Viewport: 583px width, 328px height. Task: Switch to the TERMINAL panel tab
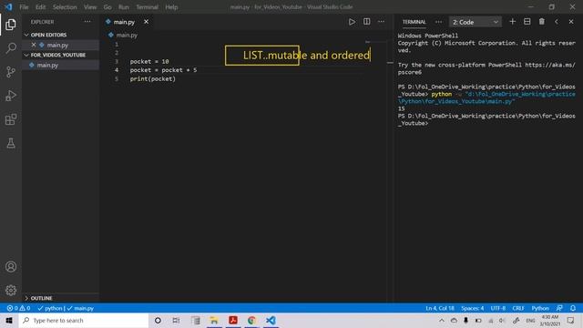click(x=414, y=22)
